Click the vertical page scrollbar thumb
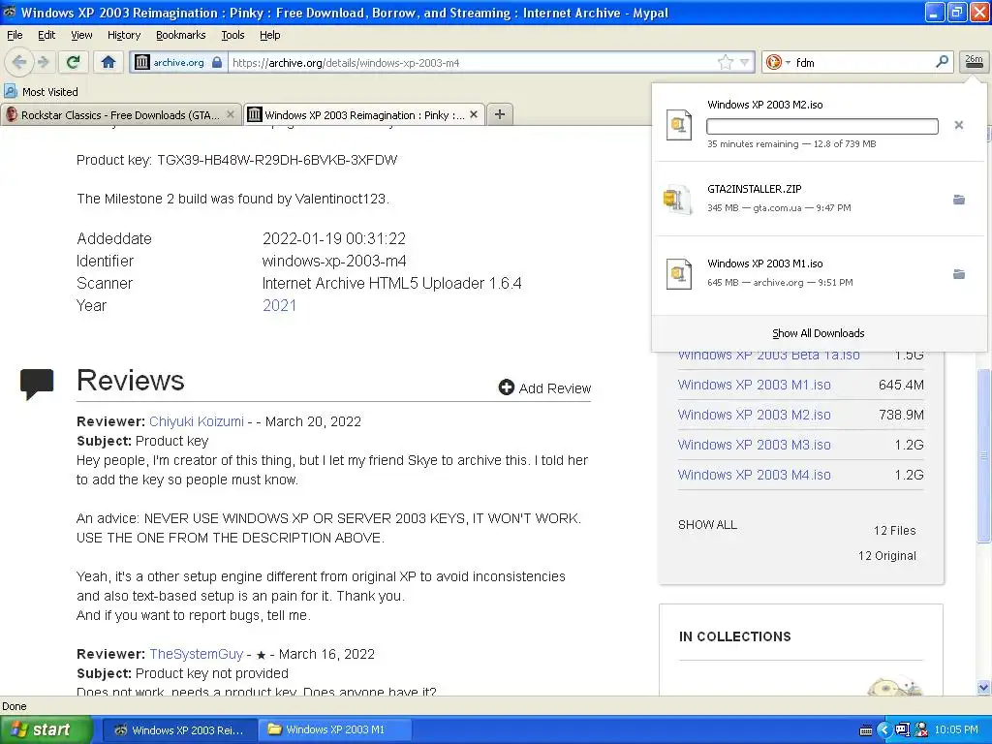 (x=984, y=455)
